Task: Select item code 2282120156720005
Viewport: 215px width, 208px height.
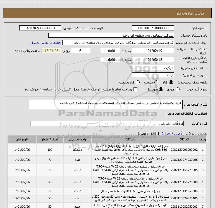Action: pyautogui.click(x=184, y=170)
